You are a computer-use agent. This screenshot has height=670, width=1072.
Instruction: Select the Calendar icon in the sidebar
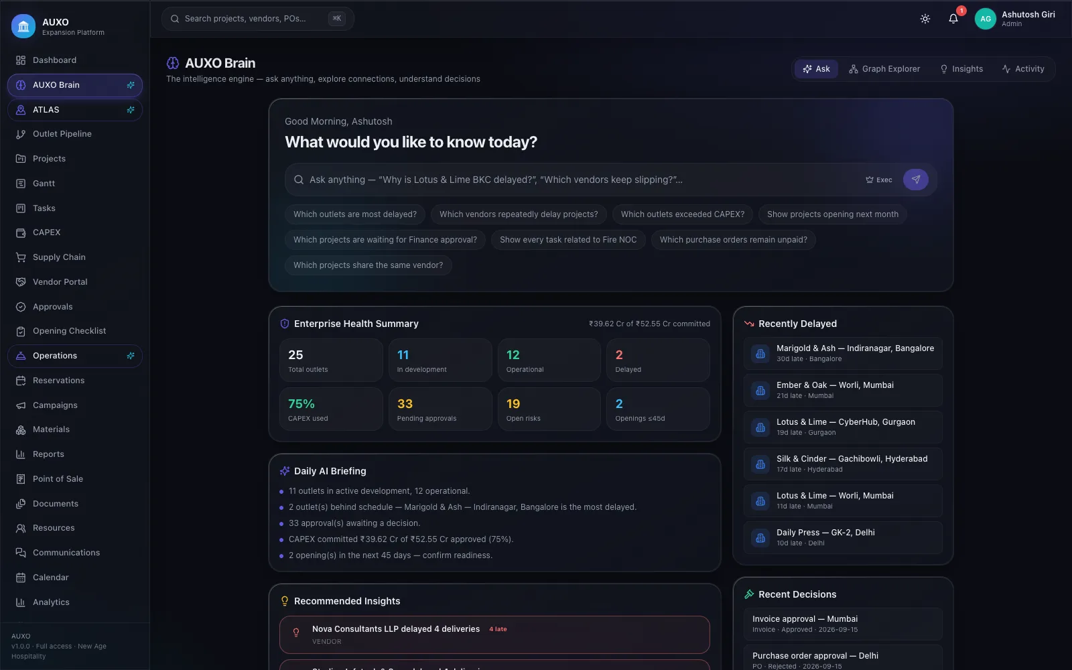(x=21, y=578)
